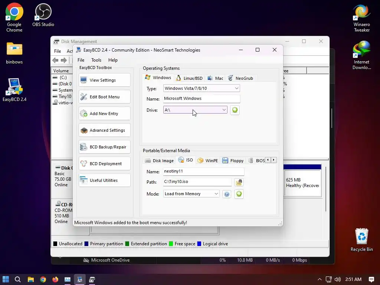Switch to the Floppy tab

tap(233, 161)
